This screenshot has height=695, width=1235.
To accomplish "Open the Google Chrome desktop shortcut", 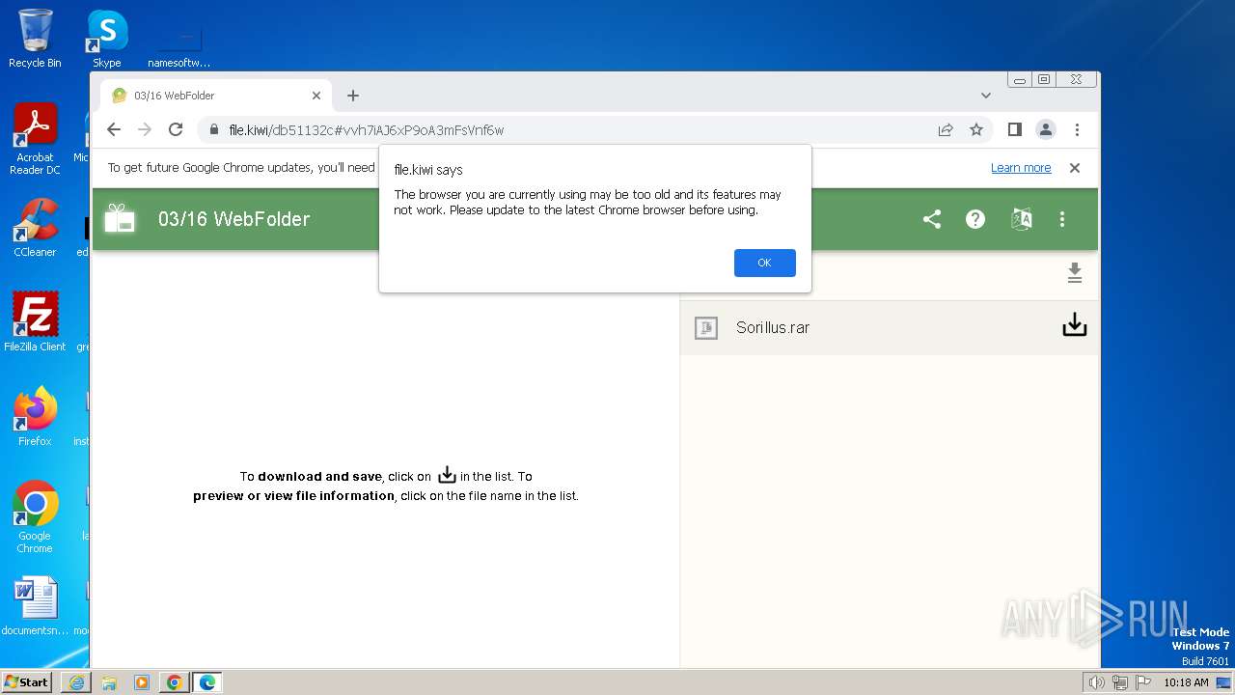I will tap(35, 516).
